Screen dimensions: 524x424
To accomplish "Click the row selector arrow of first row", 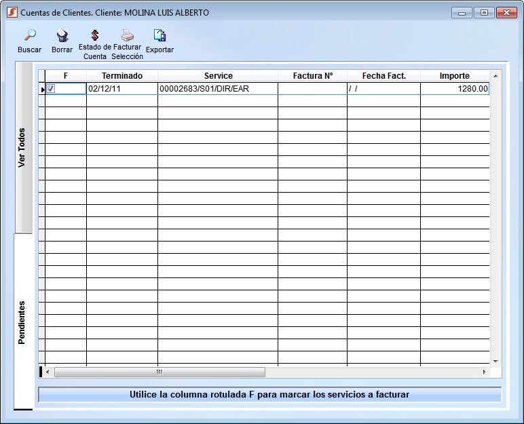I will click(42, 90).
